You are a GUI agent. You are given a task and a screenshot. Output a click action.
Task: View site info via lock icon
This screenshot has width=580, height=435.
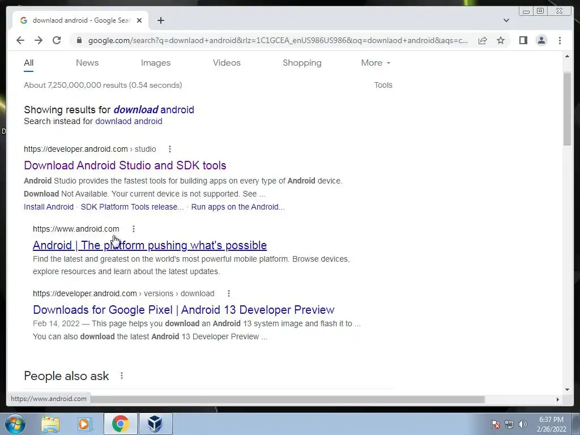tap(79, 40)
